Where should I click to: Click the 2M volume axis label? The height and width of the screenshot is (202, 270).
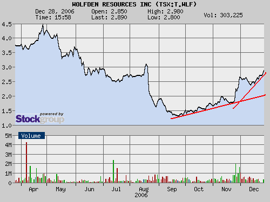(x=8, y=164)
